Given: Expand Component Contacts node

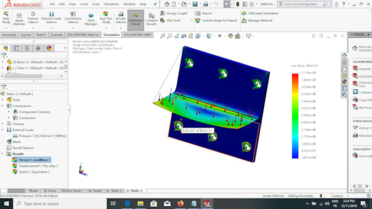Looking at the screenshot, I should pyautogui.click(x=9, y=112).
